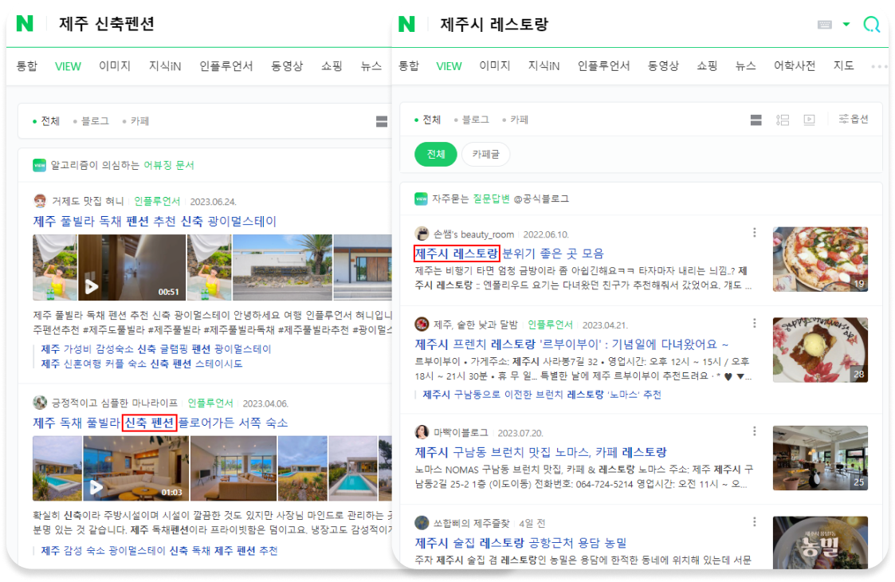
Task: Select the 블로그 filter in right window
Action: pos(475,120)
